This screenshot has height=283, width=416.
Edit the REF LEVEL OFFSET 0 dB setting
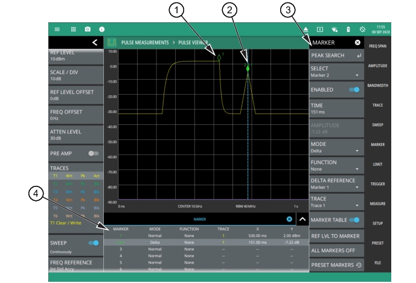click(76, 95)
